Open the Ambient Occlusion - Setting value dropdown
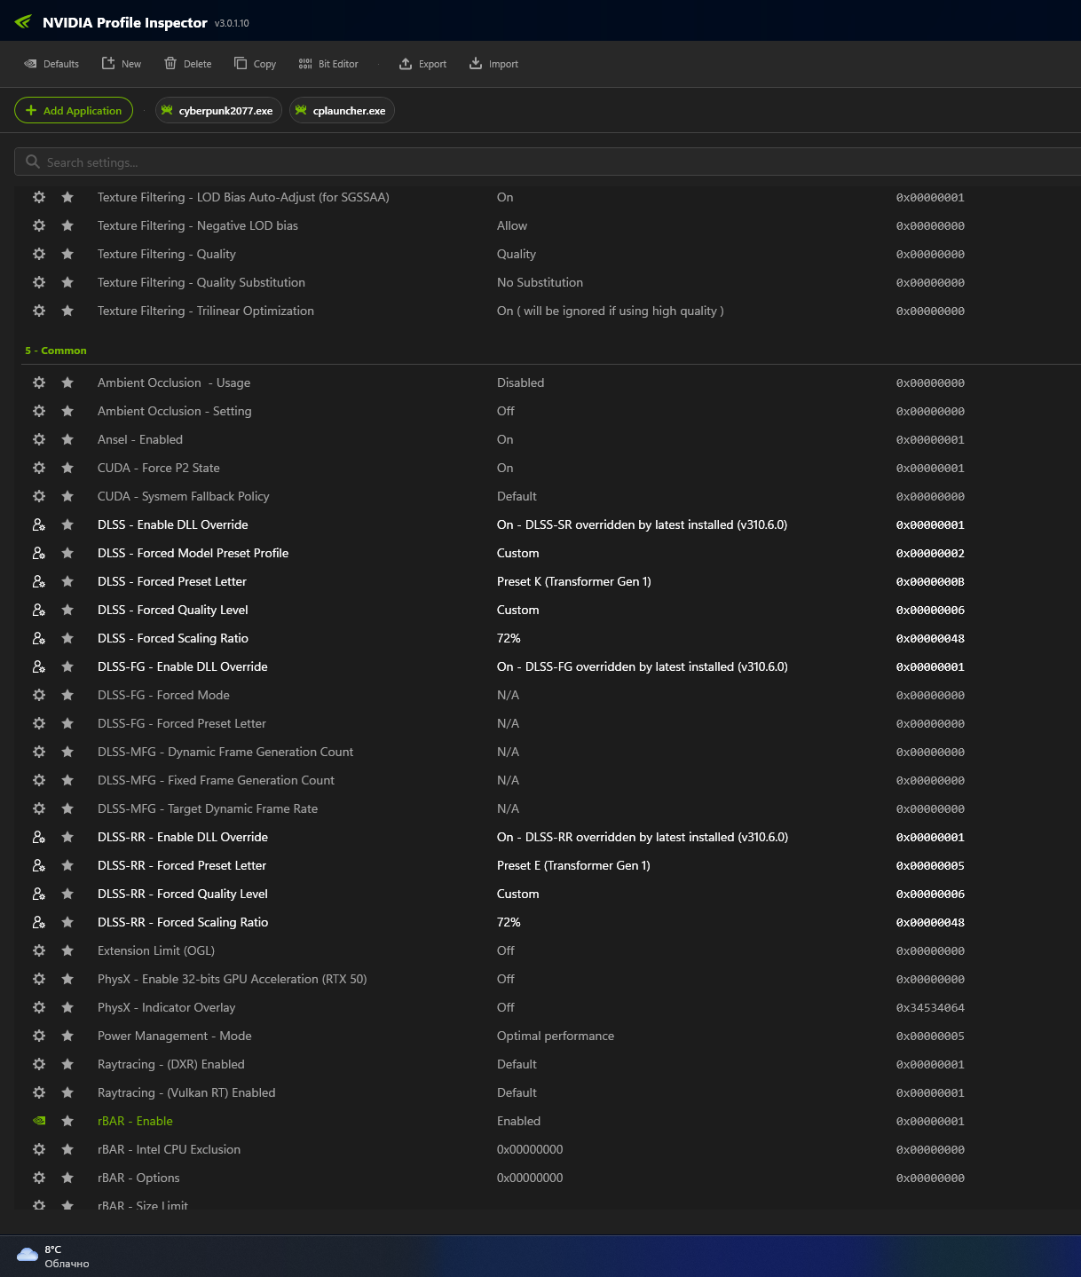The height and width of the screenshot is (1277, 1081). point(506,411)
